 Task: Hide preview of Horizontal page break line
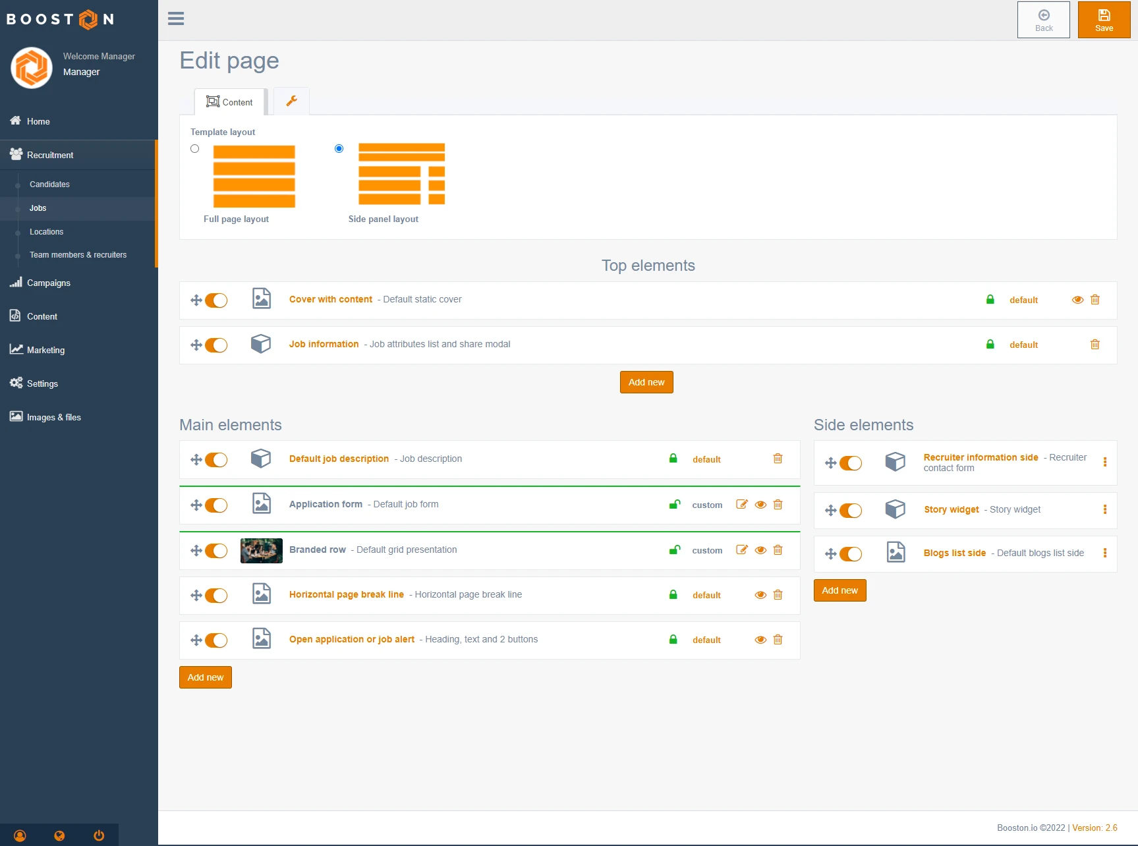(x=760, y=595)
